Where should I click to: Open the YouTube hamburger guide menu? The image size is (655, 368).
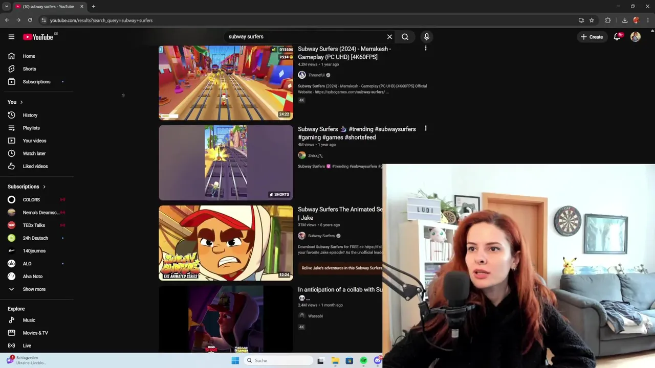pyautogui.click(x=11, y=37)
